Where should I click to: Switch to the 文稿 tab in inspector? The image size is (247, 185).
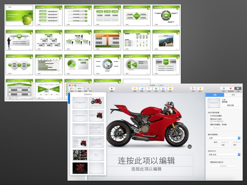(215, 95)
